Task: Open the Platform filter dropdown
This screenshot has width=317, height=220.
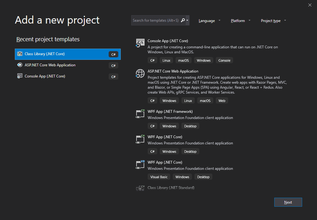Action: pos(241,21)
